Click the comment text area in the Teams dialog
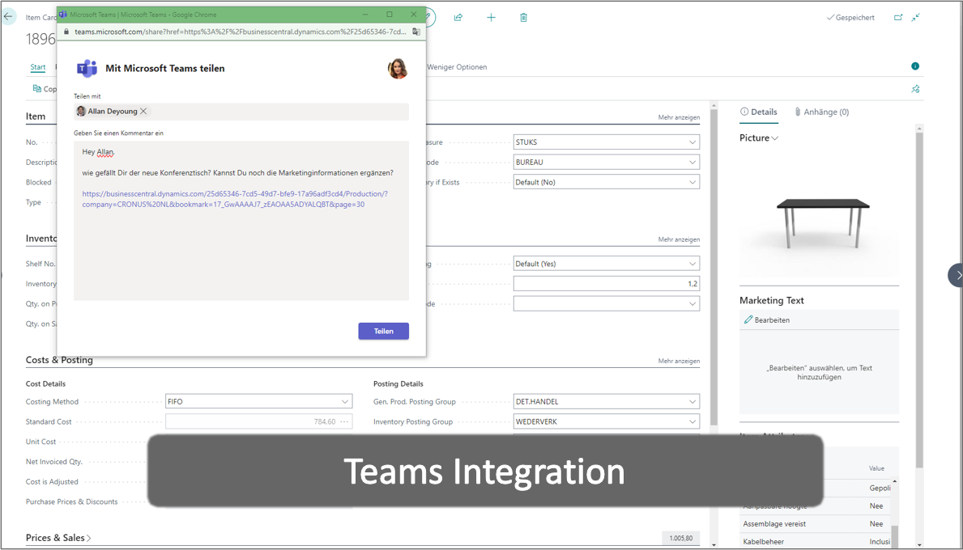The image size is (963, 550). point(241,221)
